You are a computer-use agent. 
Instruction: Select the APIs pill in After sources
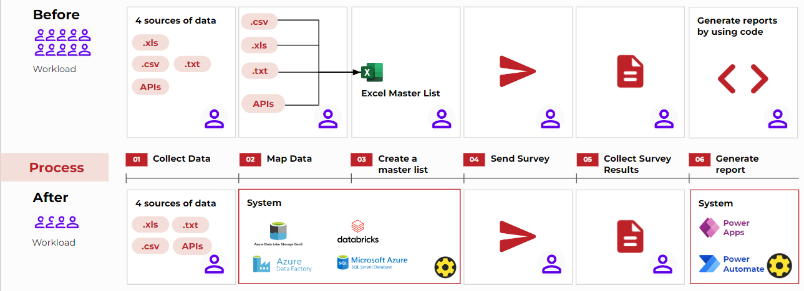(x=192, y=246)
